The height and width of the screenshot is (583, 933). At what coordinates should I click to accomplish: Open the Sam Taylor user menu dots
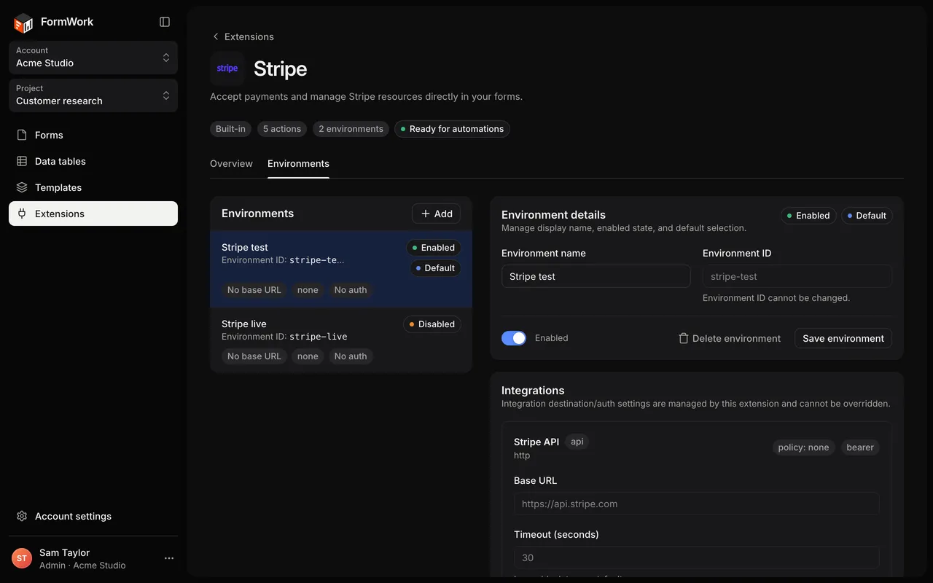(169, 558)
